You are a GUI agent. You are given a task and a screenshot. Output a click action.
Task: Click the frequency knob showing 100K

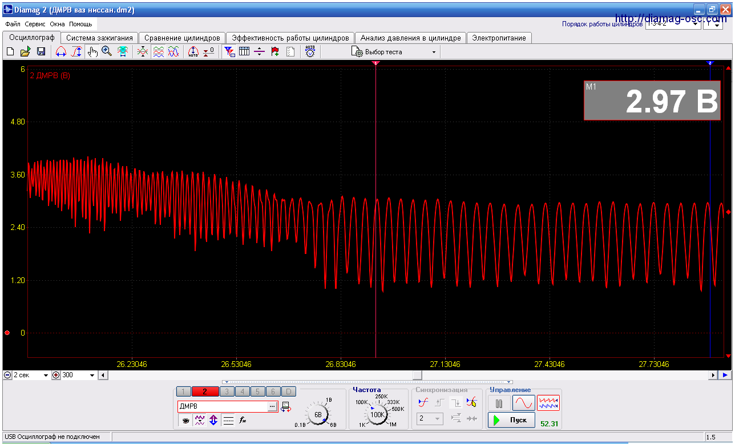pyautogui.click(x=377, y=415)
